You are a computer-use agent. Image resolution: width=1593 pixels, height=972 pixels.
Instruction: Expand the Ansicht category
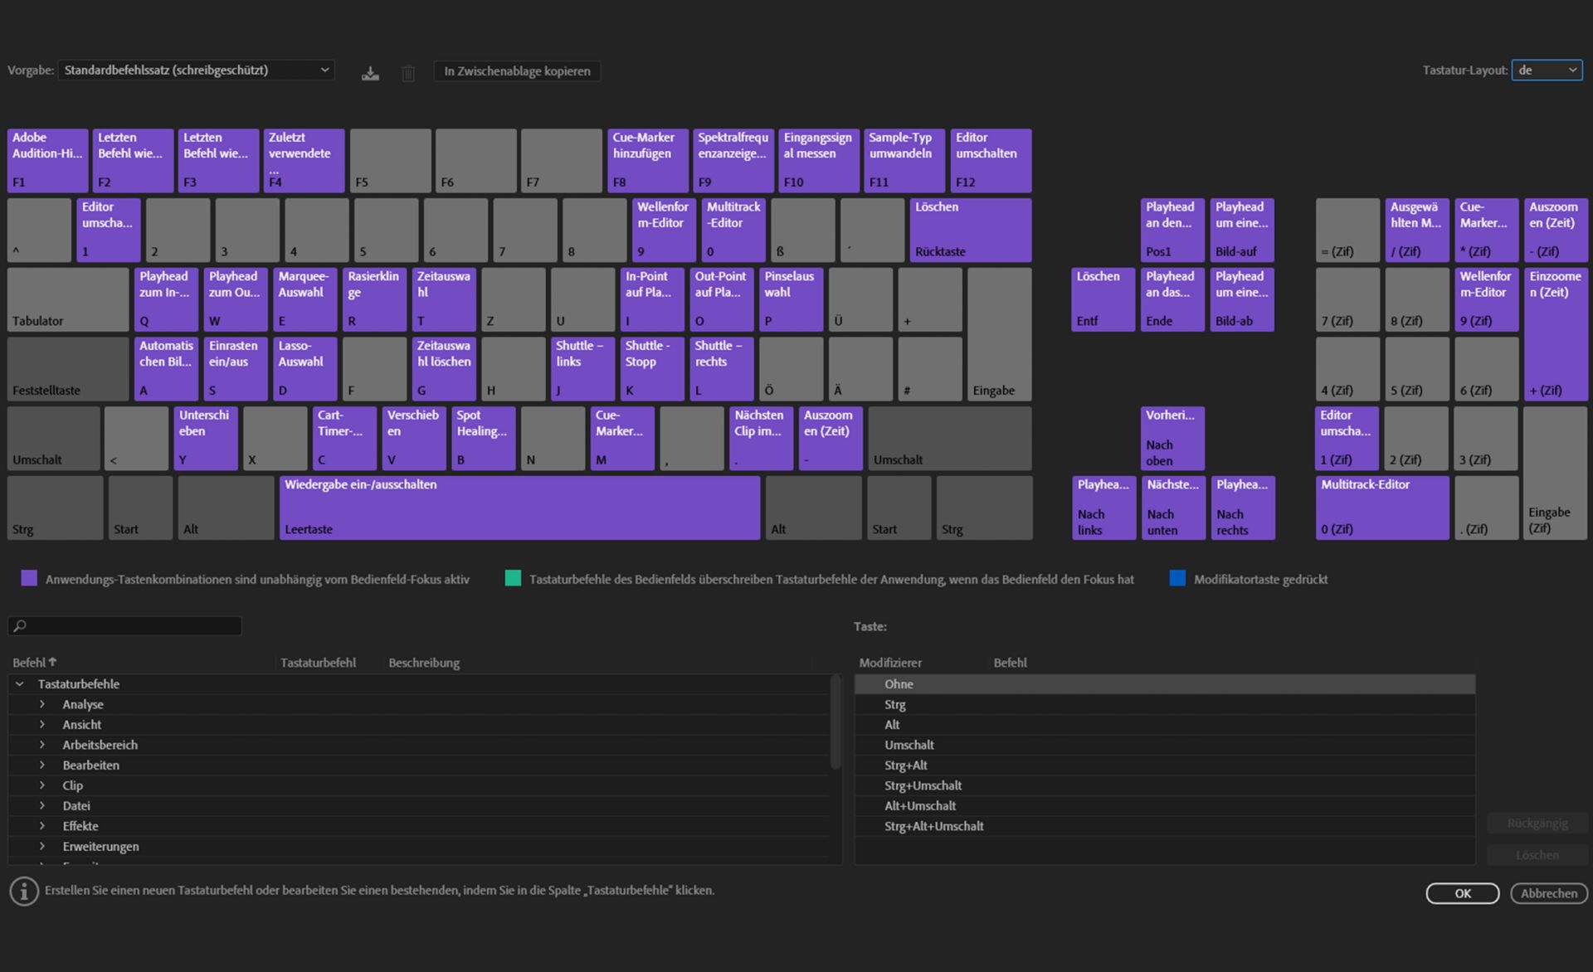click(42, 725)
